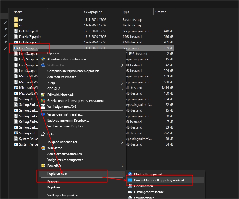This screenshot has width=239, height=199.
Task: Sort files by the Naam column header
Action: [18, 12]
